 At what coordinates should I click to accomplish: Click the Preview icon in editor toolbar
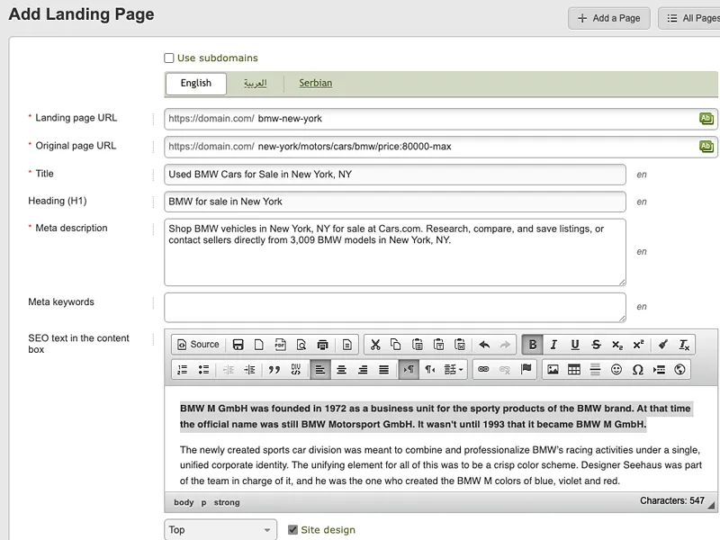[301, 345]
